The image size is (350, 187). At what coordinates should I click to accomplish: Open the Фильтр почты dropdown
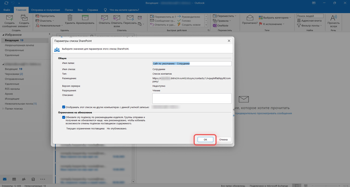pos(309,25)
